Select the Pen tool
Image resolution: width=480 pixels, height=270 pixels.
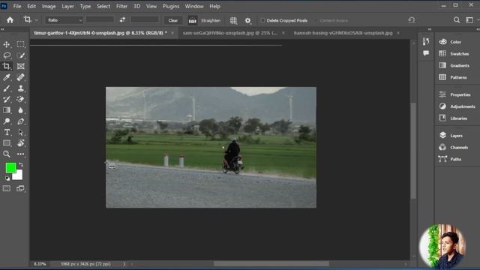click(x=20, y=121)
